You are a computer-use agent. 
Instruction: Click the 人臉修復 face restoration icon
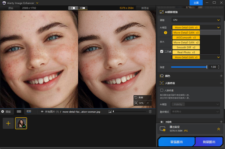pyautogui.click(x=162, y=83)
